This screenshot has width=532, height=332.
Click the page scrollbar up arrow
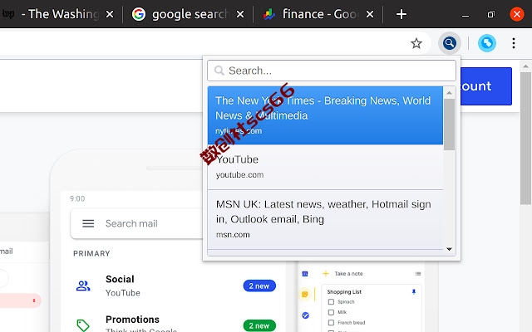coord(525,66)
